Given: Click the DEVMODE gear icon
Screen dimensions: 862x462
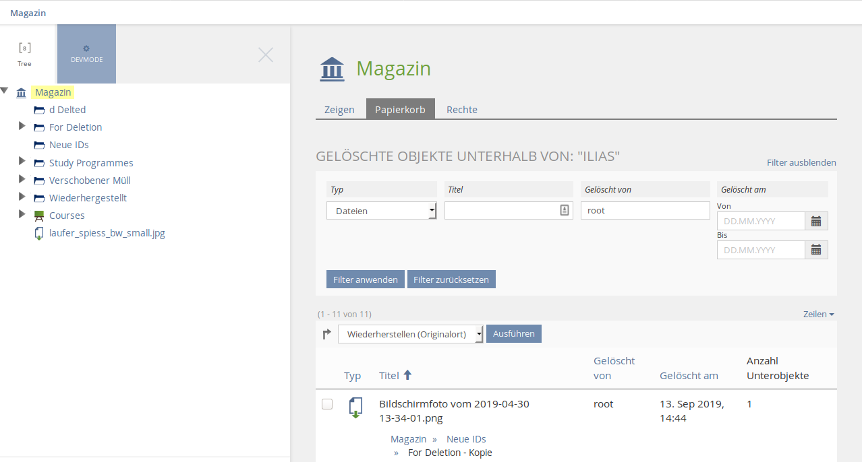Looking at the screenshot, I should 86,49.
